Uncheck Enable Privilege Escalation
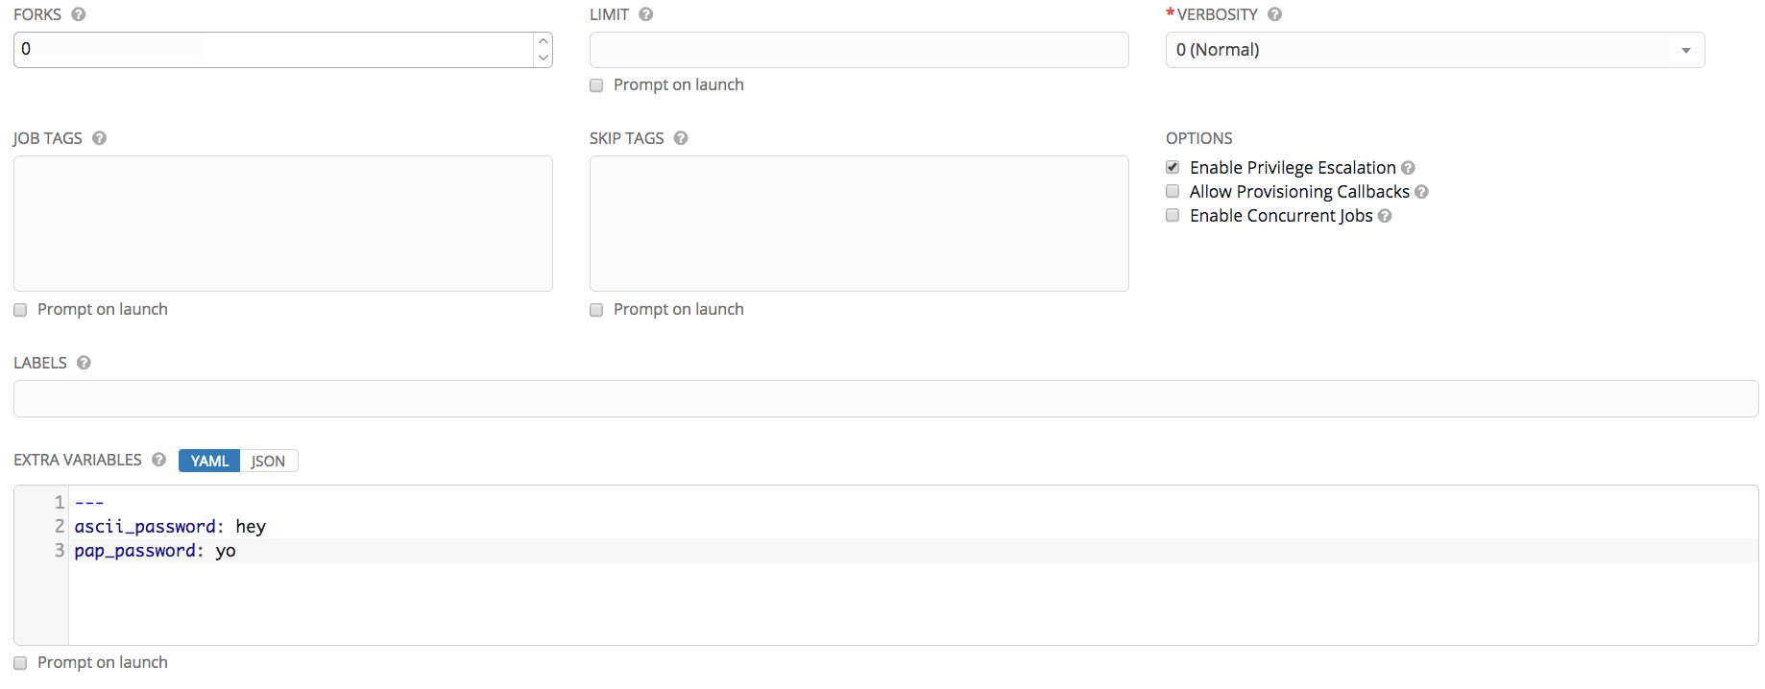This screenshot has width=1765, height=689. coord(1172,166)
